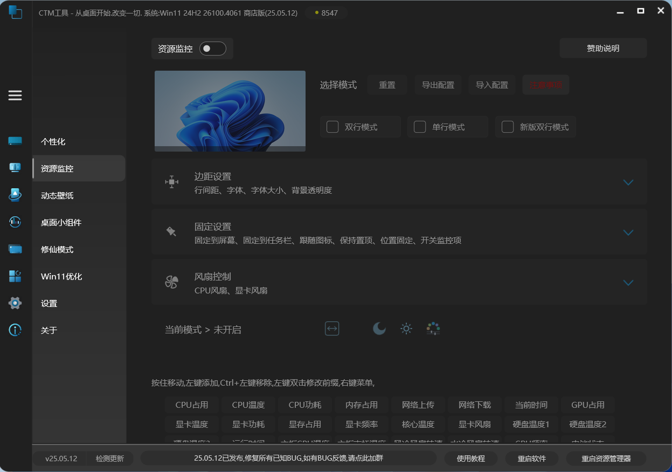Add the 硬盘温度1 monitor item
This screenshot has width=672, height=472.
tap(531, 424)
